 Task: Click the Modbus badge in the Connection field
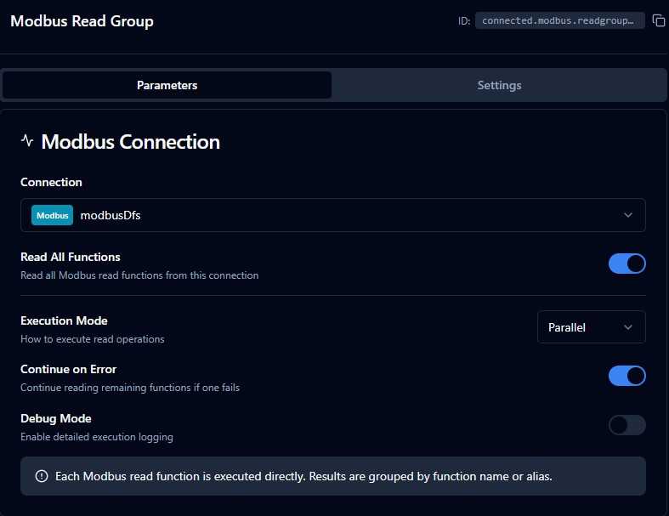pos(52,215)
